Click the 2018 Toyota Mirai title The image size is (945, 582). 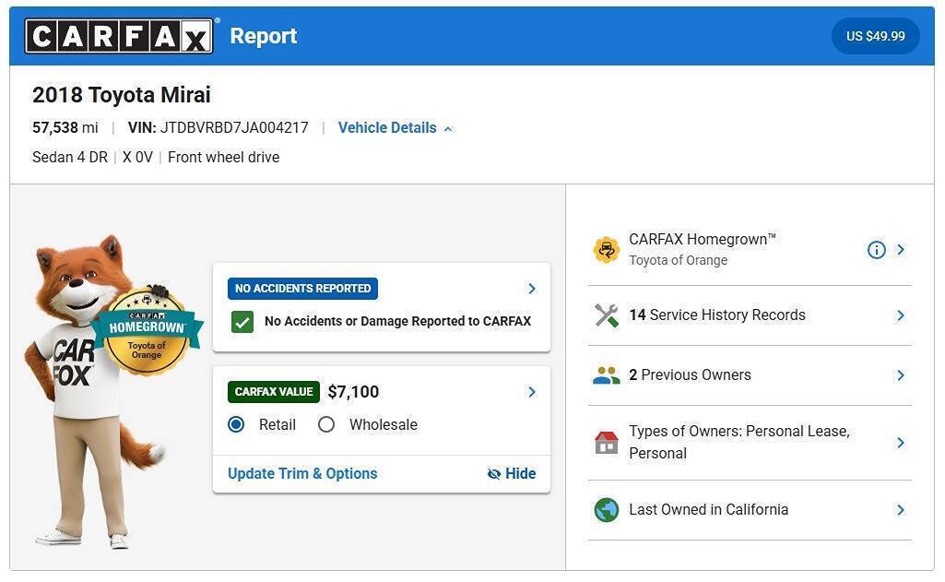[x=122, y=95]
